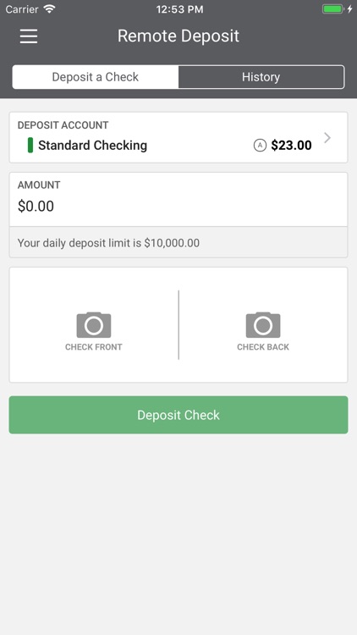Select the Deposit a Check tab
This screenshot has height=635, width=357.
[x=96, y=77]
